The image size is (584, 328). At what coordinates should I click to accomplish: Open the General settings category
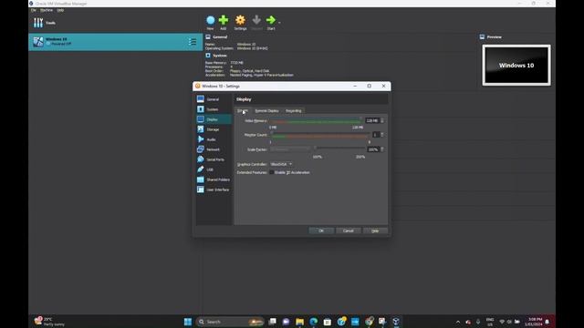(x=213, y=99)
